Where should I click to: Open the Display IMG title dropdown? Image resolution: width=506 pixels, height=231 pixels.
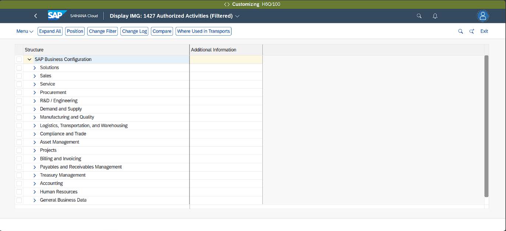pos(237,16)
